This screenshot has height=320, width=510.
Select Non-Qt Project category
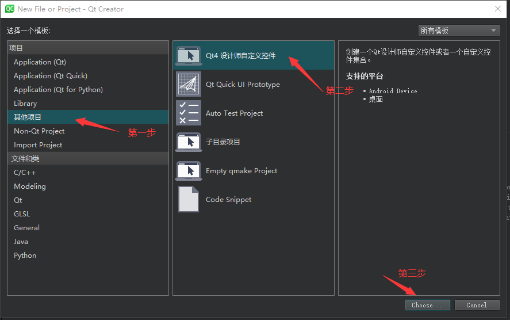pyautogui.click(x=88, y=131)
